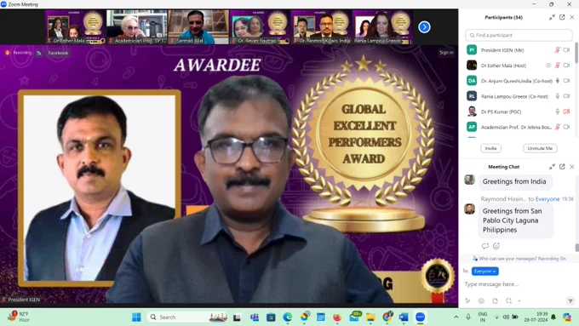
Task: Open the chat emoji picker
Action: coord(481,301)
